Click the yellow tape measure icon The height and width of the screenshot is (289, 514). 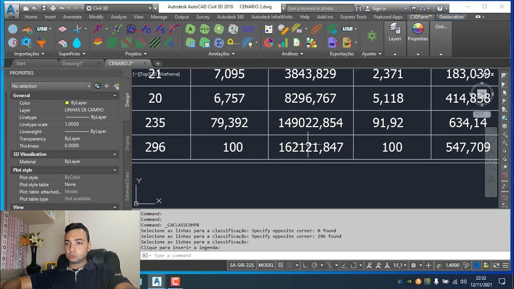point(233,42)
